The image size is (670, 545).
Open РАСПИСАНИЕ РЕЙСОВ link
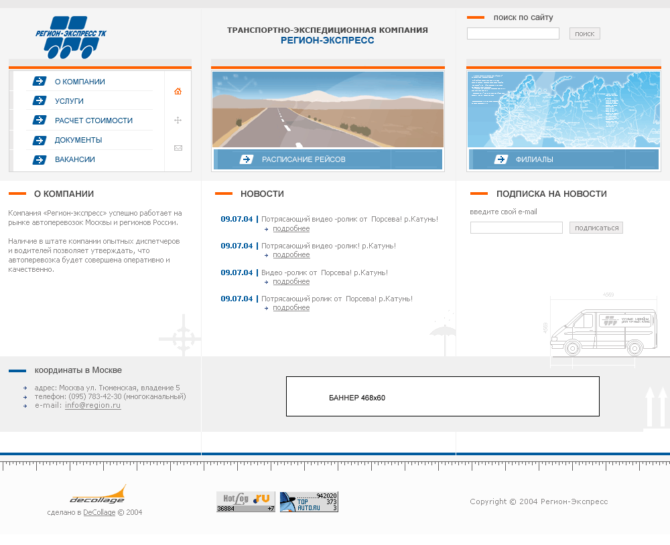[304, 159]
